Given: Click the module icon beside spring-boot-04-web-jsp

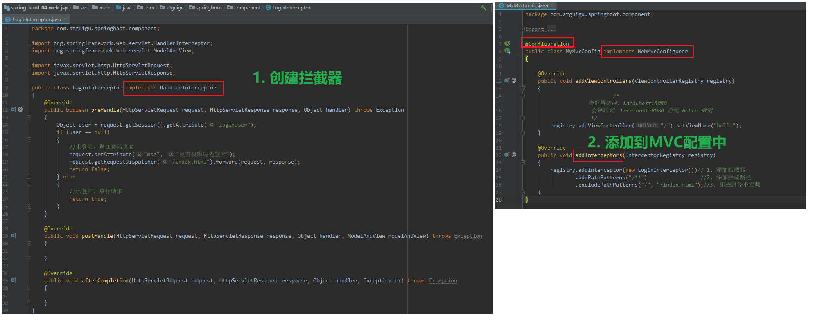Looking at the screenshot, I should tap(7, 8).
